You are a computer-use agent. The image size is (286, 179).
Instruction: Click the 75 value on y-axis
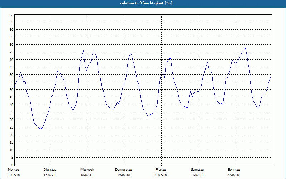pyautogui.click(x=11, y=52)
